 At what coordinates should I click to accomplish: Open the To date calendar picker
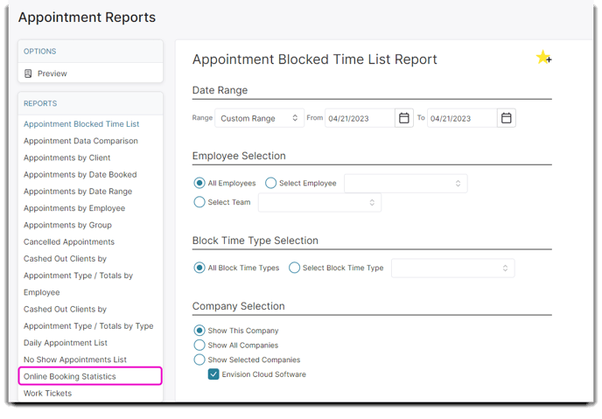coord(506,118)
